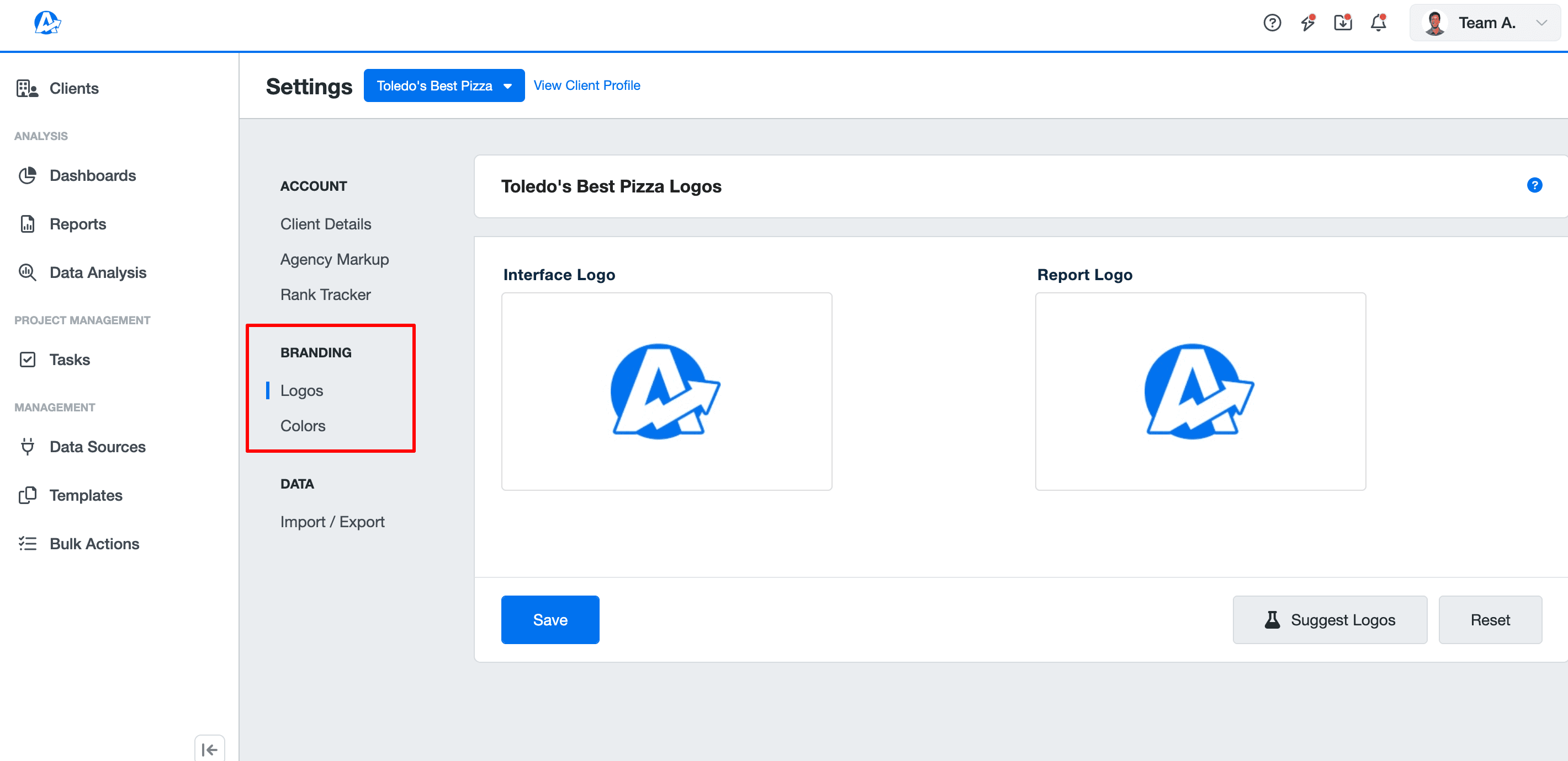This screenshot has width=1568, height=761.
Task: Collapse the sidebar with the arrow control
Action: click(209, 749)
